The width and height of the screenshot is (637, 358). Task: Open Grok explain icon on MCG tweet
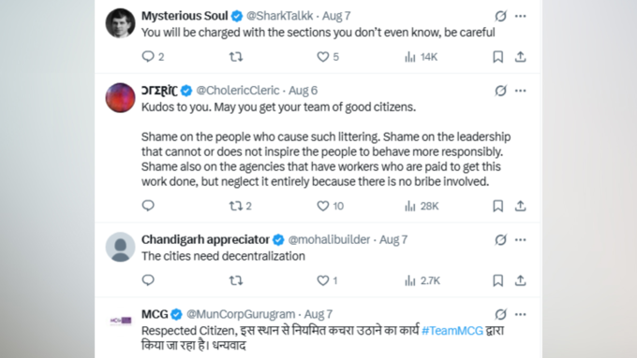500,314
